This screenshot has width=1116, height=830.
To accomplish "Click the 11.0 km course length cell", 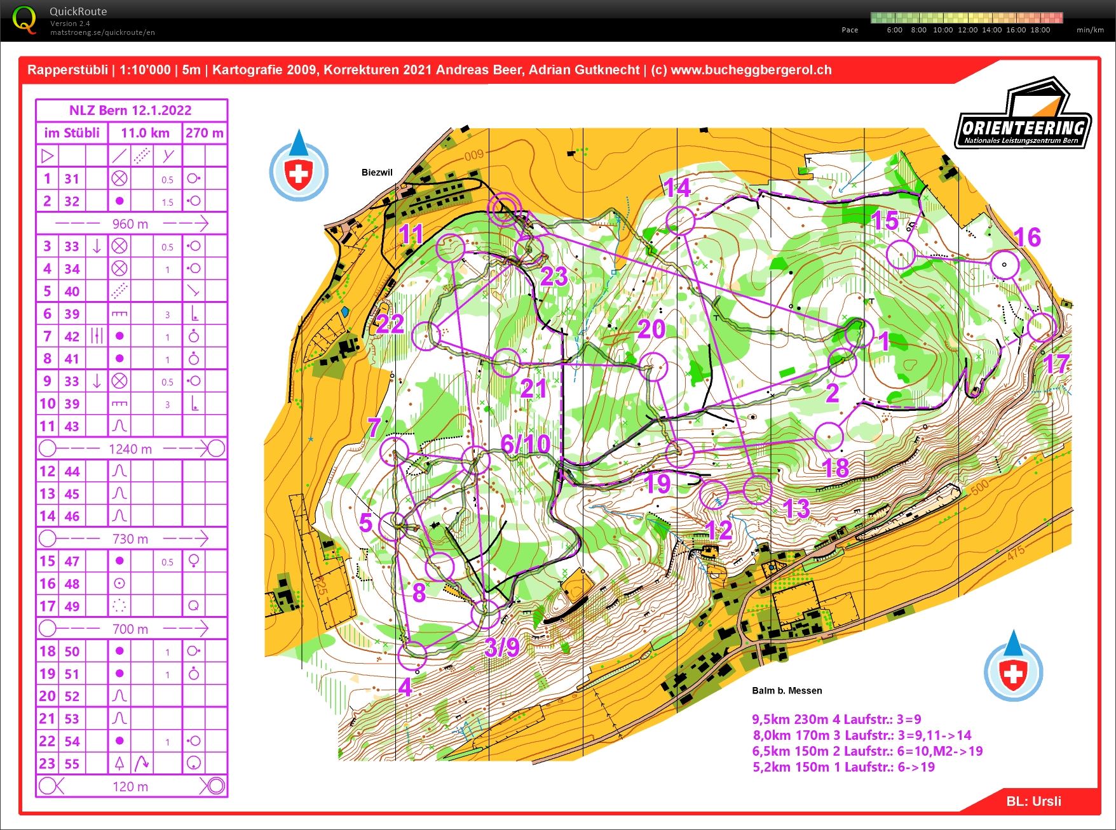I will coord(145,133).
